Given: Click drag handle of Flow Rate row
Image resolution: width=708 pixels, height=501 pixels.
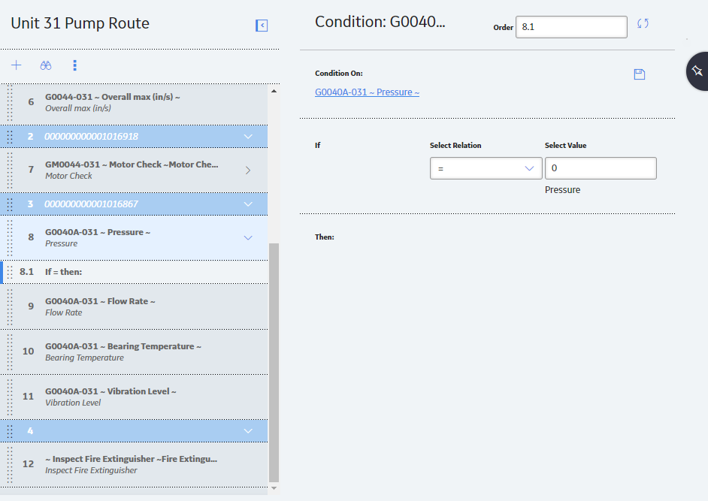Looking at the screenshot, I should (10, 306).
